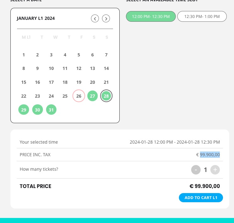234x223 pixels.
Task: Select the 12:00 PM- 12:30 PM time slot
Action: pyautogui.click(x=151, y=16)
